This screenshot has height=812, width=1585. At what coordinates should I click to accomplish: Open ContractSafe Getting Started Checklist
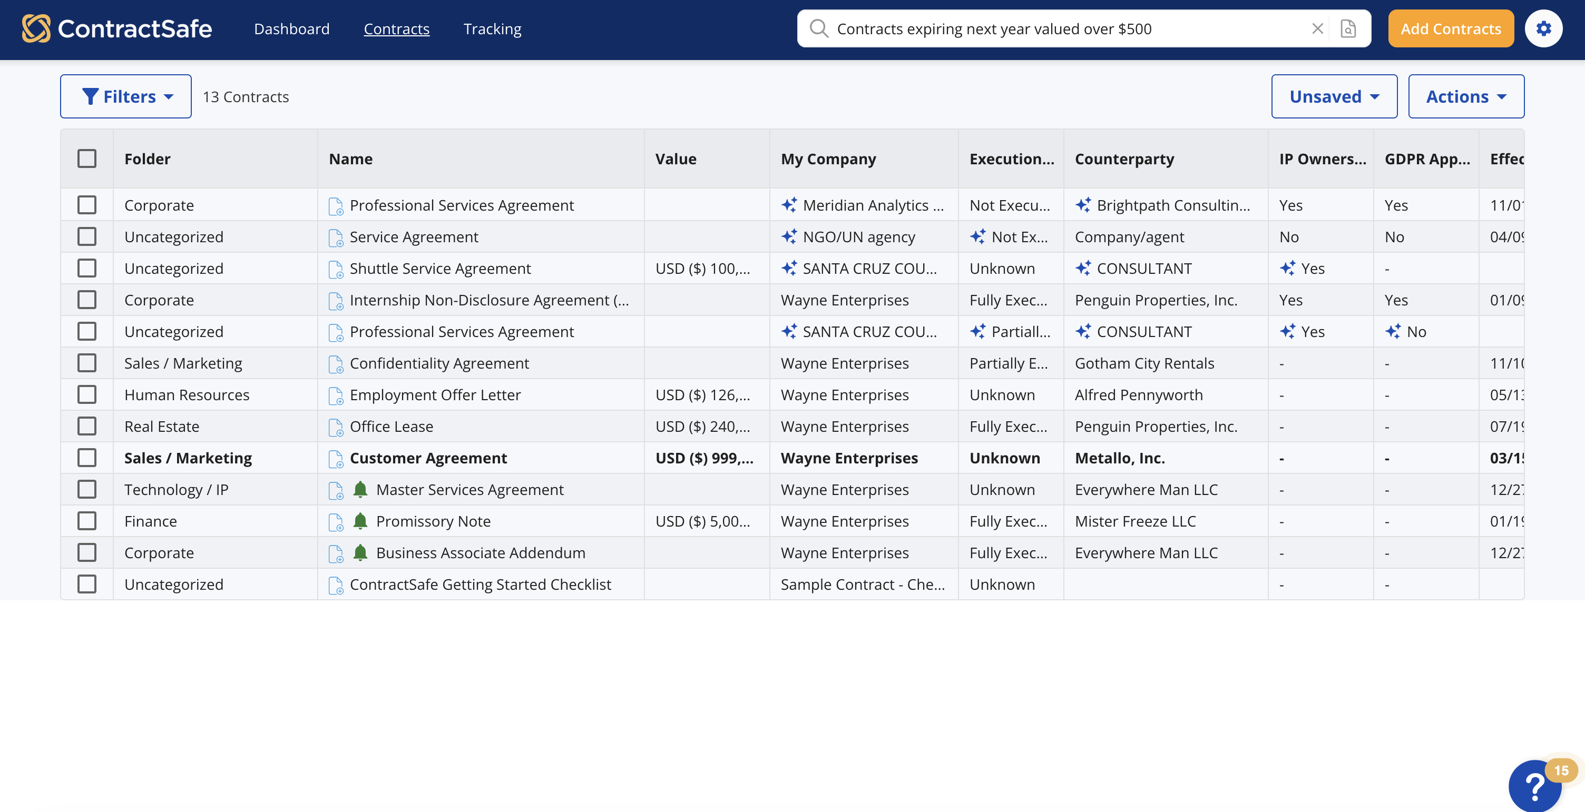480,584
